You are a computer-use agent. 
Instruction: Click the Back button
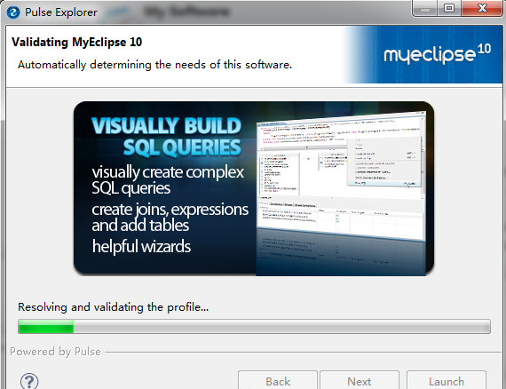[x=278, y=380]
